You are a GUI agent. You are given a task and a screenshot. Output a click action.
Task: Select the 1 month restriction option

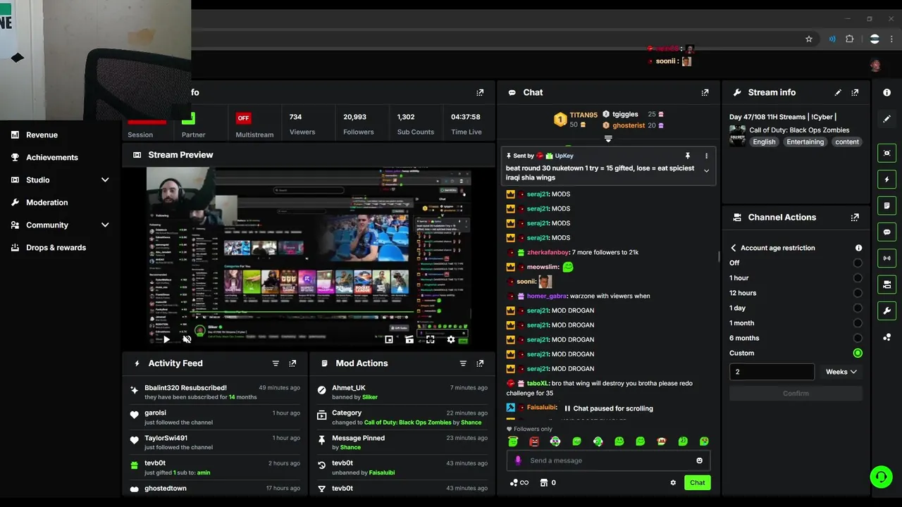tap(858, 323)
